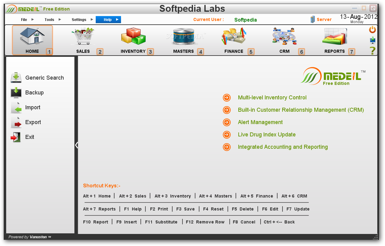Click arrow icon beside Integrated Accounting and Reporting
385x246 pixels.
227,147
